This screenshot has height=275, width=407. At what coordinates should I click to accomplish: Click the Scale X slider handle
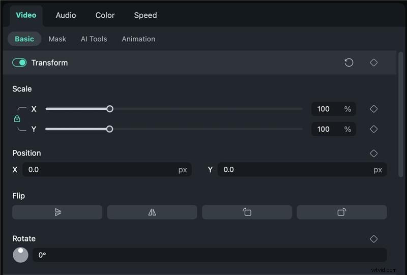pyautogui.click(x=109, y=109)
